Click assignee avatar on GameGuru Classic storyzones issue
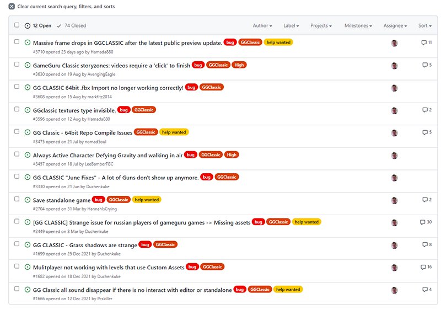 click(394, 65)
